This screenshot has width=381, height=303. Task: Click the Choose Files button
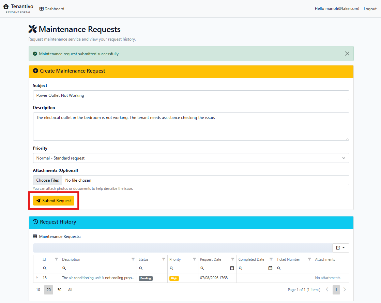48,180
